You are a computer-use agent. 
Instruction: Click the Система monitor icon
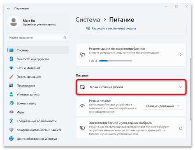[12, 50]
